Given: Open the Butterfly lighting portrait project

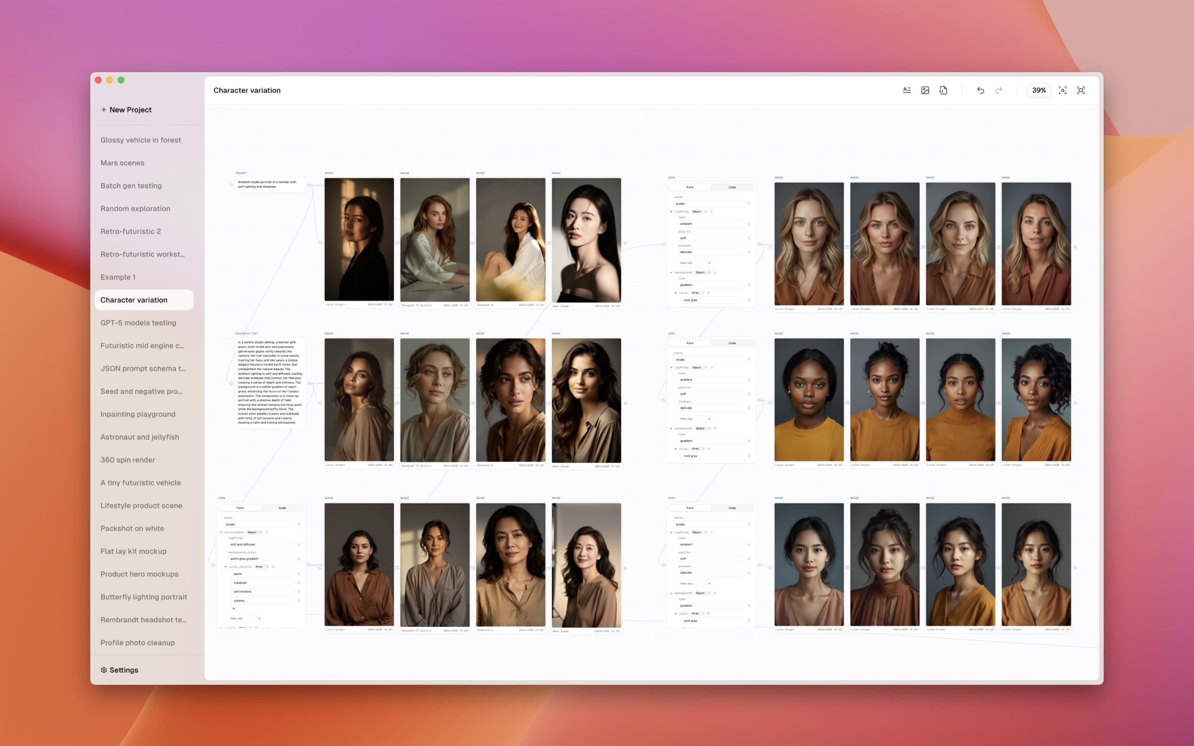Looking at the screenshot, I should pyautogui.click(x=144, y=596).
